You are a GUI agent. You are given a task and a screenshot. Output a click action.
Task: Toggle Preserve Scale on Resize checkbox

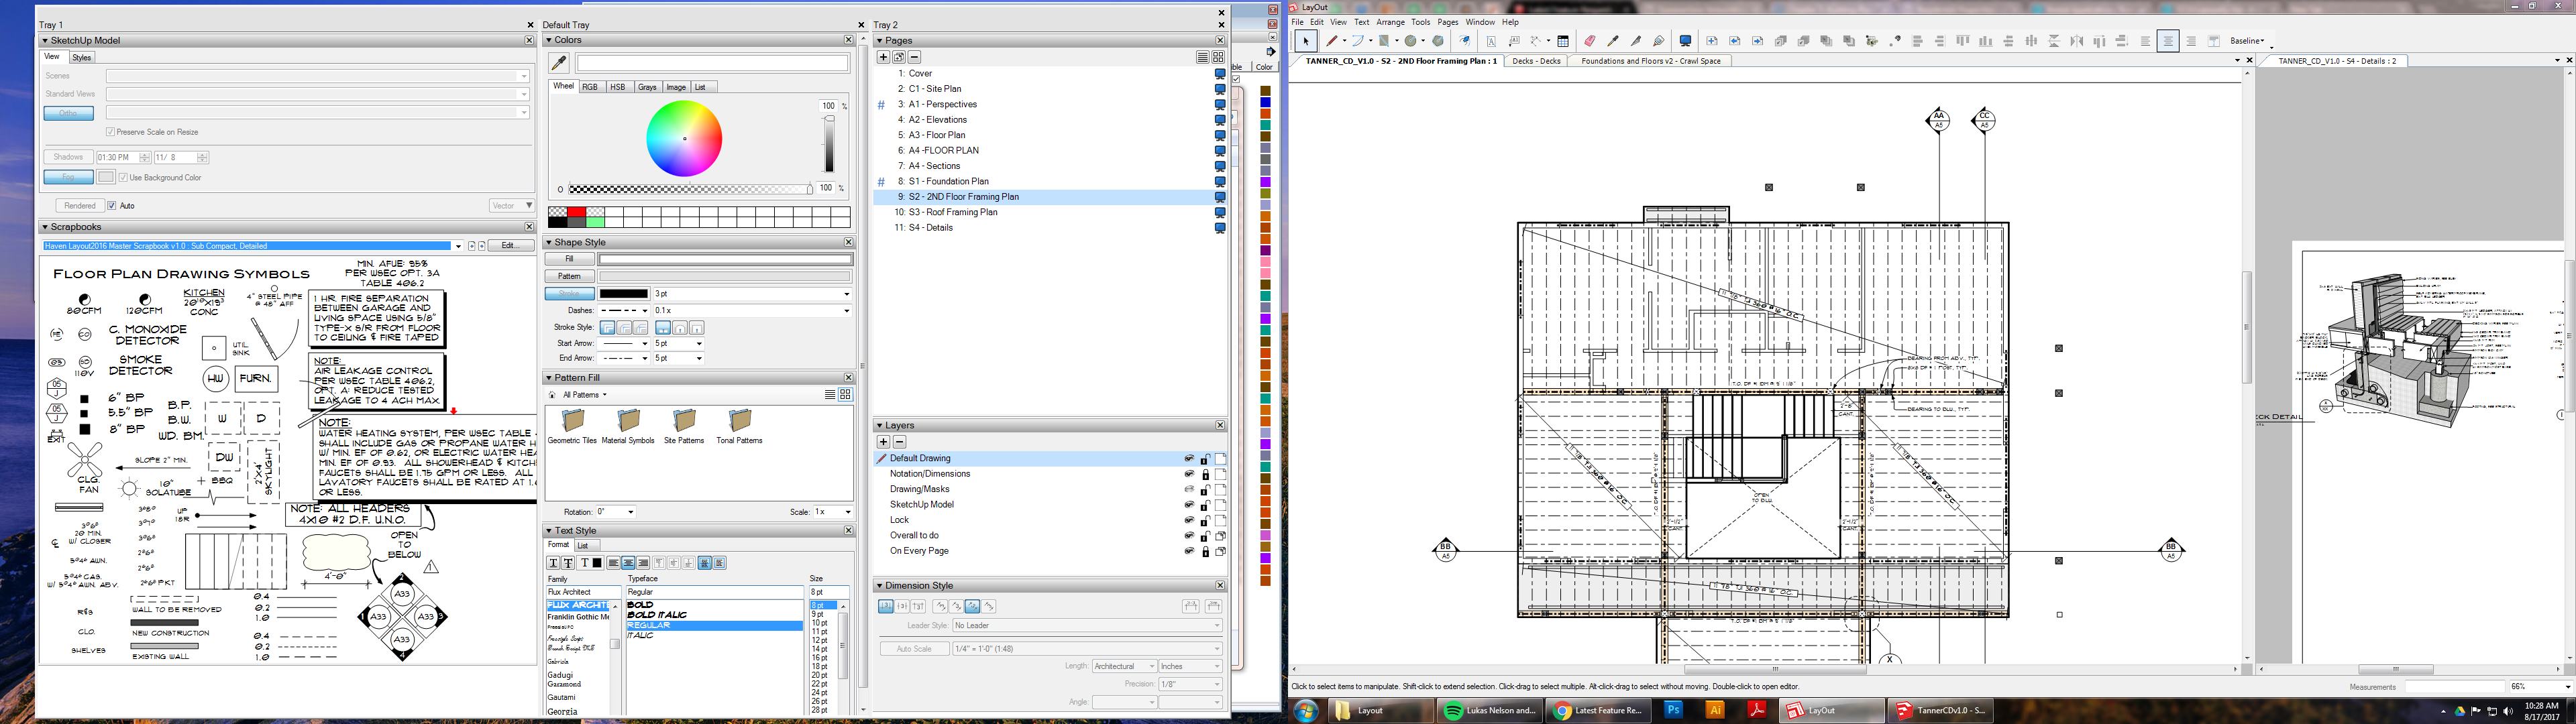[110, 132]
